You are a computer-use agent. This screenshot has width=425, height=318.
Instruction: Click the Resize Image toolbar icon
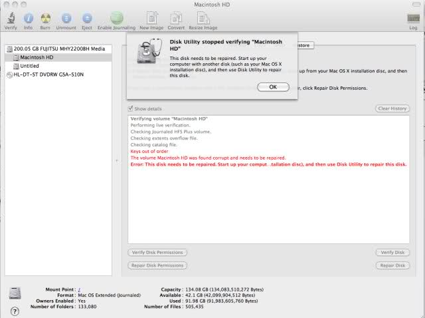coord(203,18)
